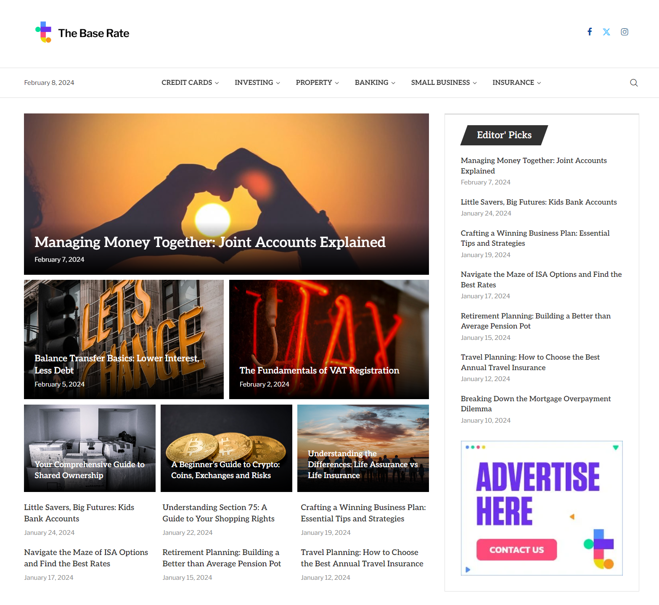659x605 pixels.
Task: Click Little Savers link in Editor's Picks
Action: [538, 202]
